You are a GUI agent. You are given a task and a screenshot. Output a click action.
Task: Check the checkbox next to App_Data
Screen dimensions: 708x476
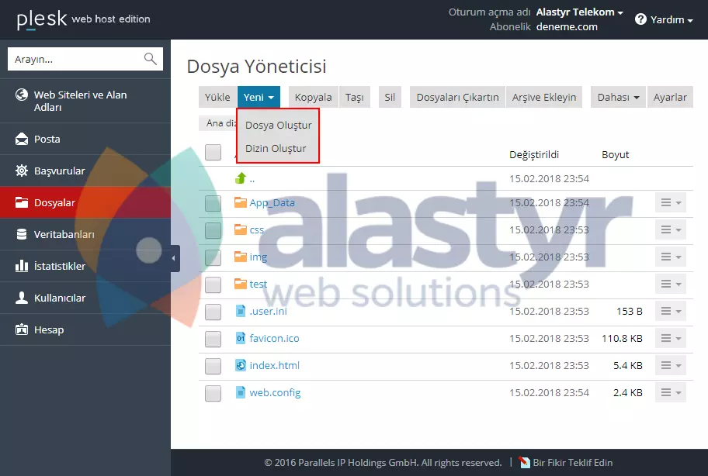click(213, 202)
